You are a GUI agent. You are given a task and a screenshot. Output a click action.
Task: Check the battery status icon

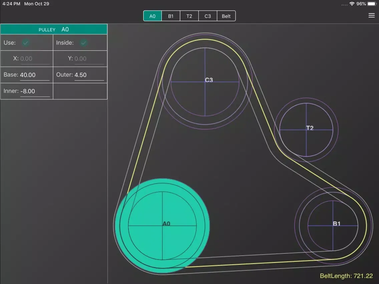click(372, 4)
